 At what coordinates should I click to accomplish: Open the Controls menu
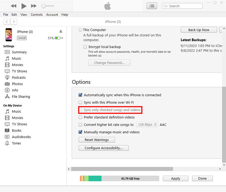coord(37,14)
